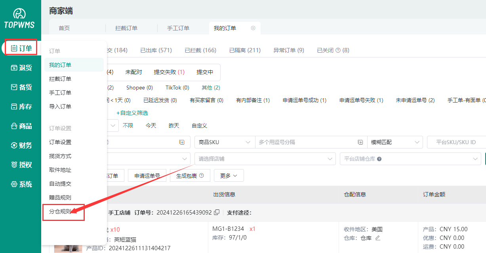Open the 退货 sidebar section
Viewport: 486px width, 253px height.
(x=21, y=68)
